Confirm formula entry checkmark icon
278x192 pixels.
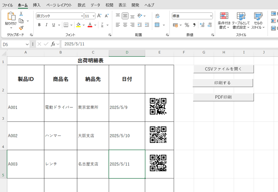46,44
